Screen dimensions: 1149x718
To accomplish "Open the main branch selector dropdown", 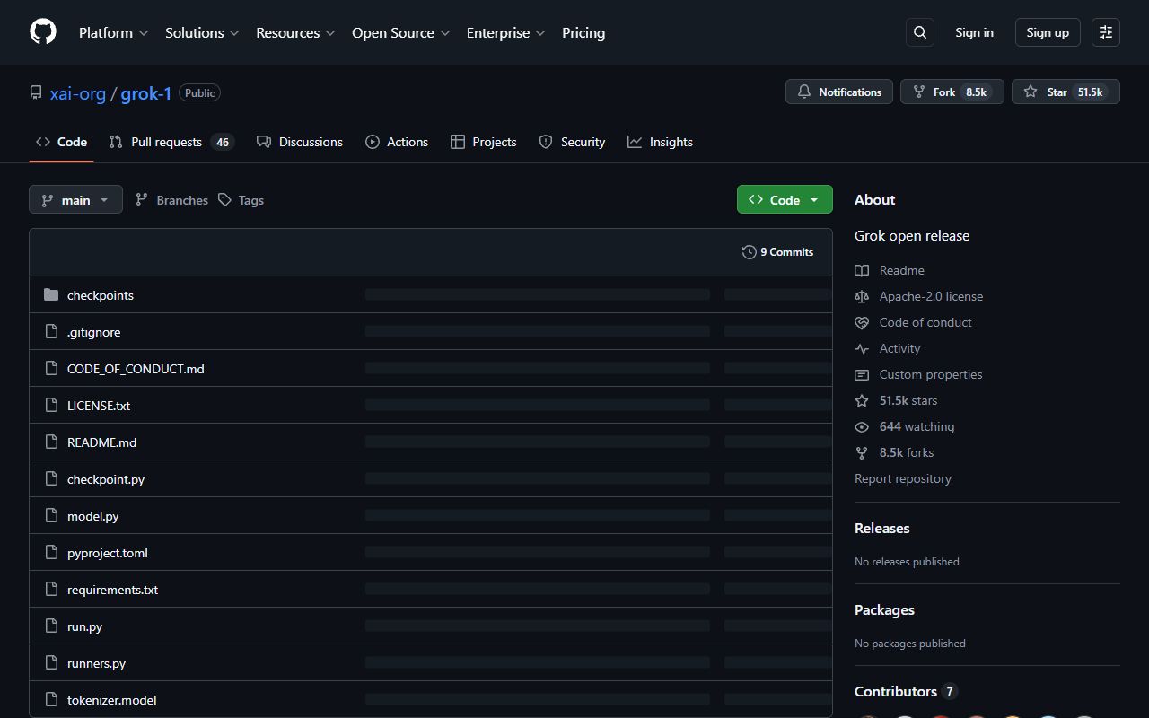I will 75,199.
